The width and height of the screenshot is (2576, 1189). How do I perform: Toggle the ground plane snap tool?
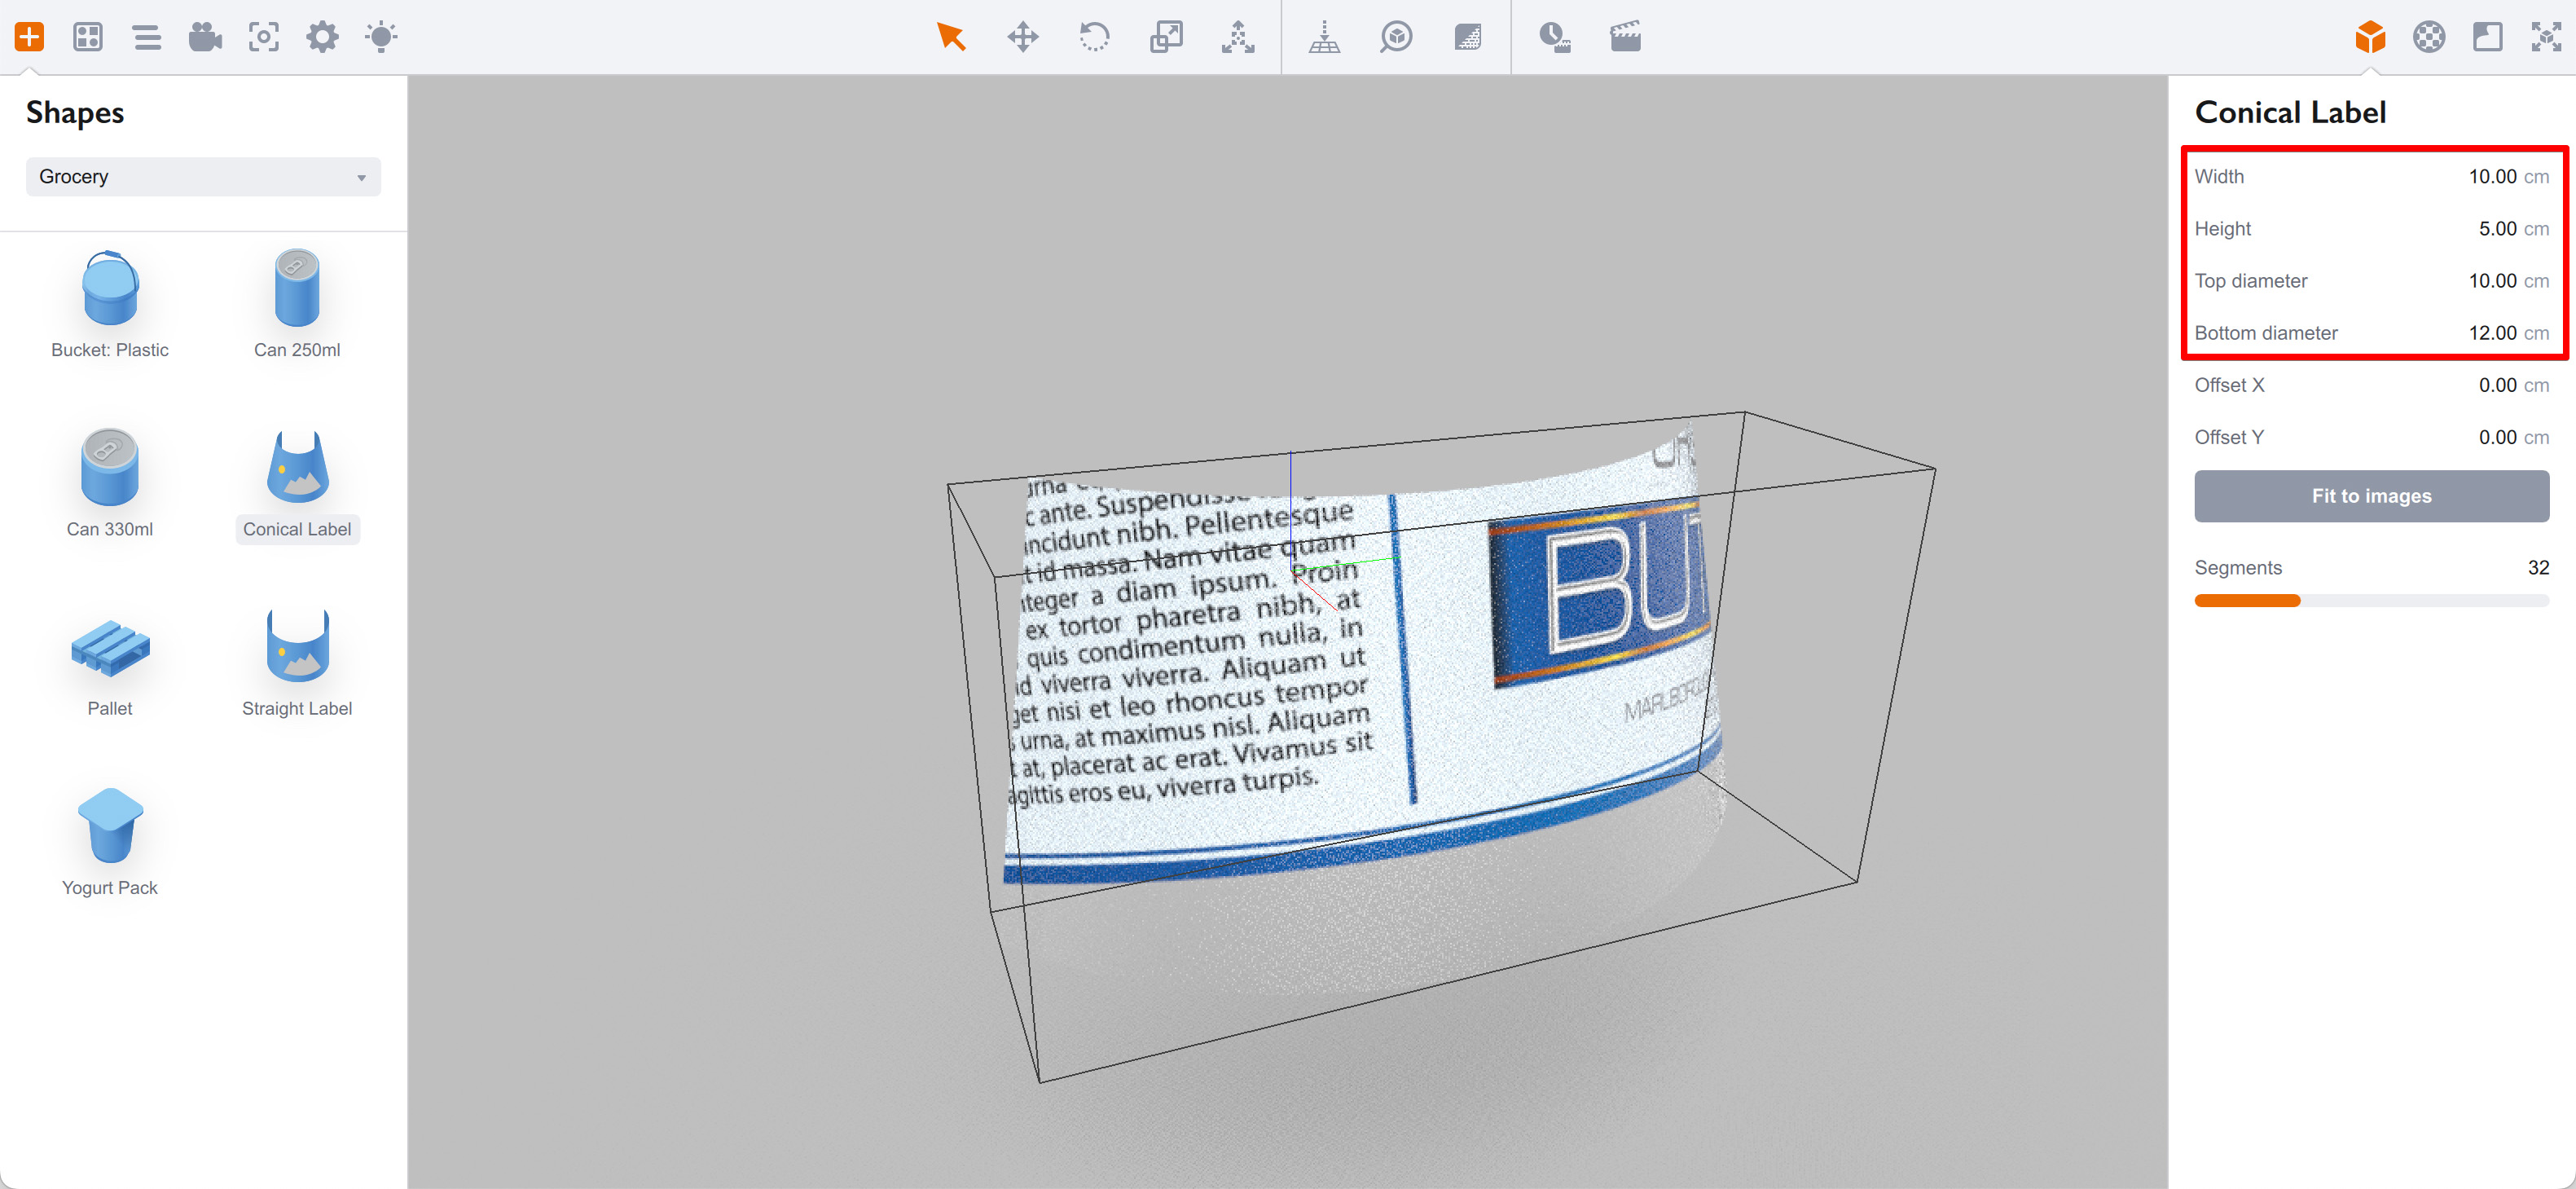[x=1324, y=37]
